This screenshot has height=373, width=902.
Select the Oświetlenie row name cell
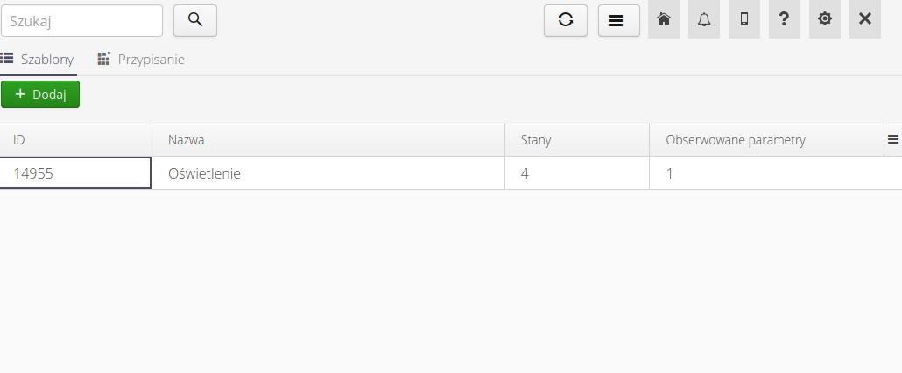pos(328,173)
